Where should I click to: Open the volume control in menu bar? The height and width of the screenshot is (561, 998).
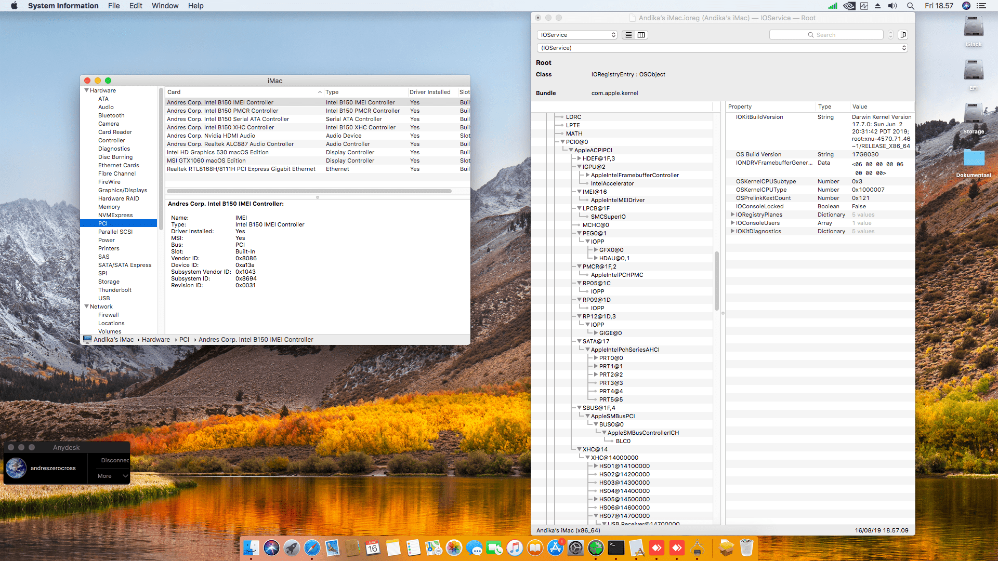click(892, 6)
